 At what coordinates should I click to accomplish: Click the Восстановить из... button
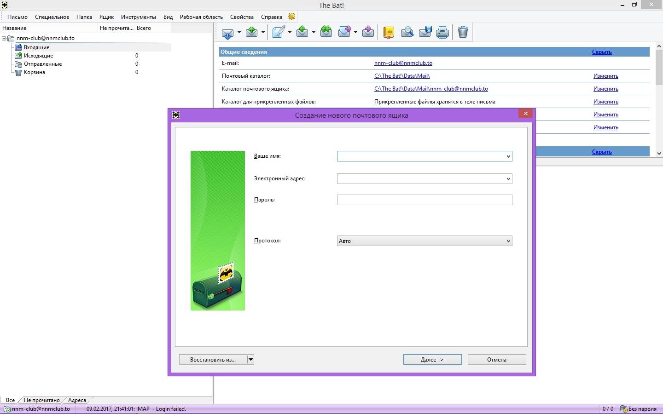[x=213, y=360]
